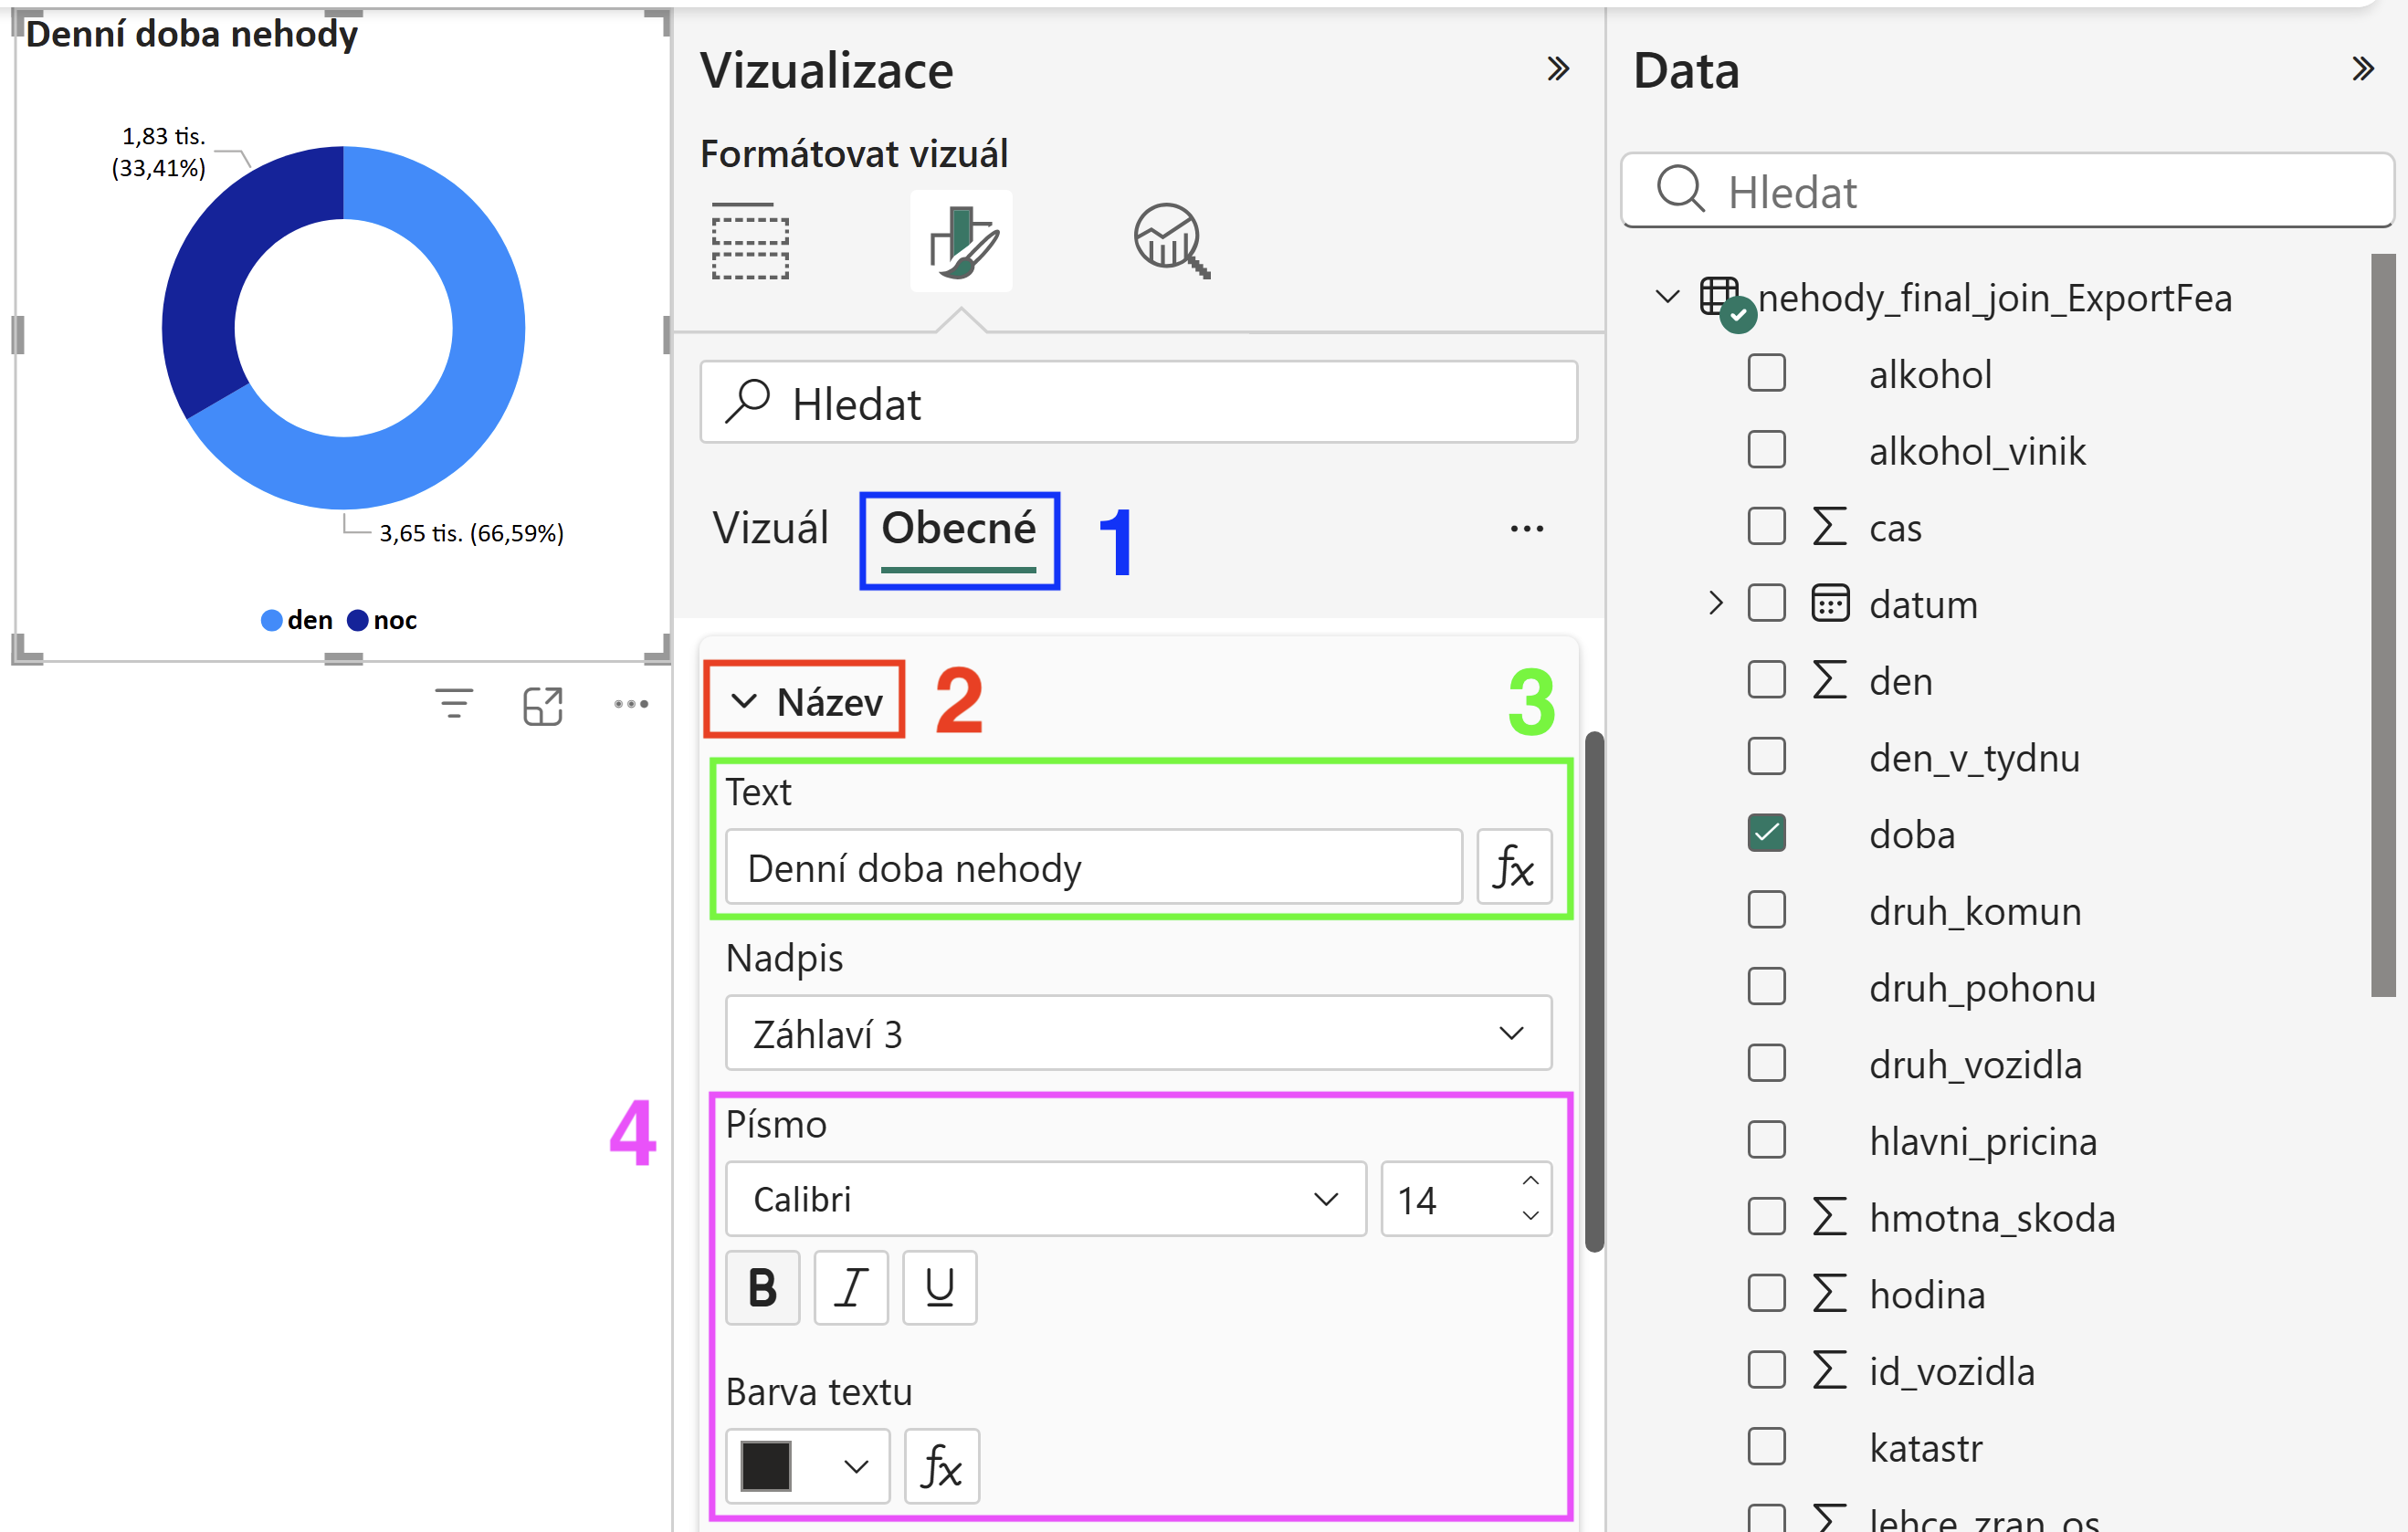Viewport: 2408px width, 1532px height.
Task: Open the Analytics magnifier icon
Action: [1171, 241]
